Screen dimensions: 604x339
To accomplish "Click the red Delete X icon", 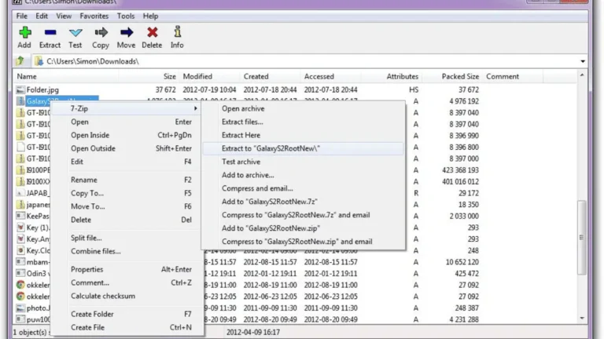I will [152, 32].
